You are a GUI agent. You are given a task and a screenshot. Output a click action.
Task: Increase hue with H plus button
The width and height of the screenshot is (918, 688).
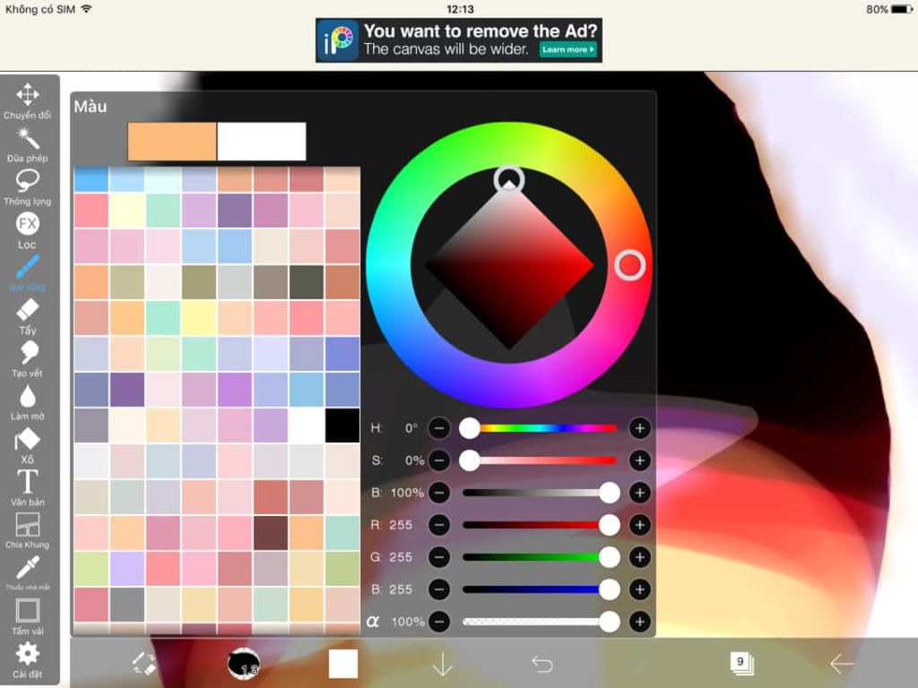coord(640,428)
